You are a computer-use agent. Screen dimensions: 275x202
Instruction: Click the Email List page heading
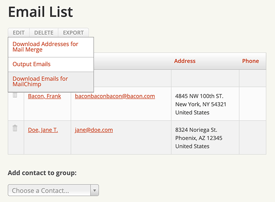[41, 11]
